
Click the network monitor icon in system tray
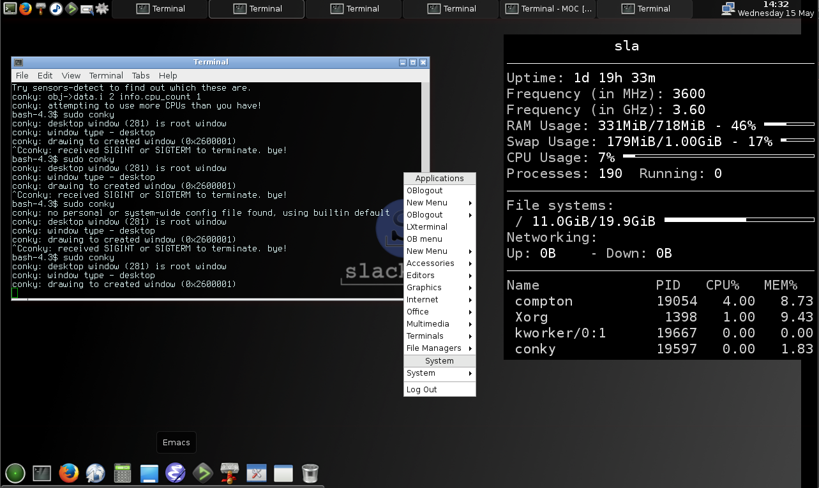(728, 9)
